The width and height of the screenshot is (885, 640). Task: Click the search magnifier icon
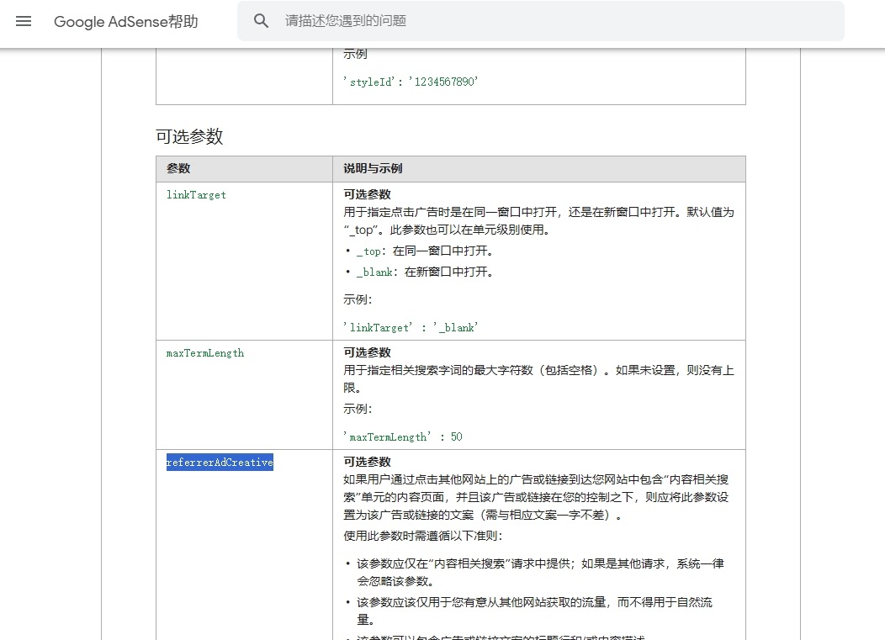pos(261,20)
